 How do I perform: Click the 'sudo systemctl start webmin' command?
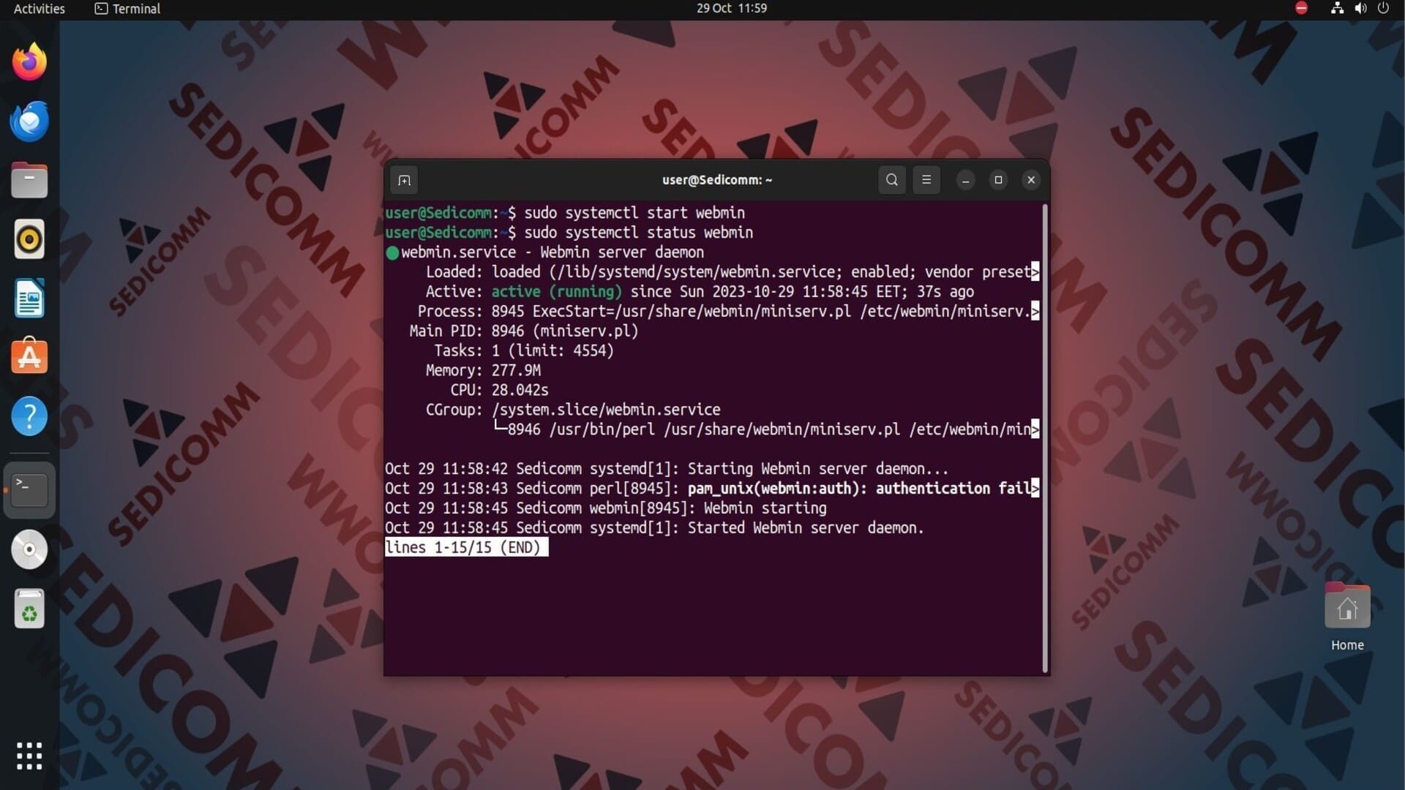634,213
